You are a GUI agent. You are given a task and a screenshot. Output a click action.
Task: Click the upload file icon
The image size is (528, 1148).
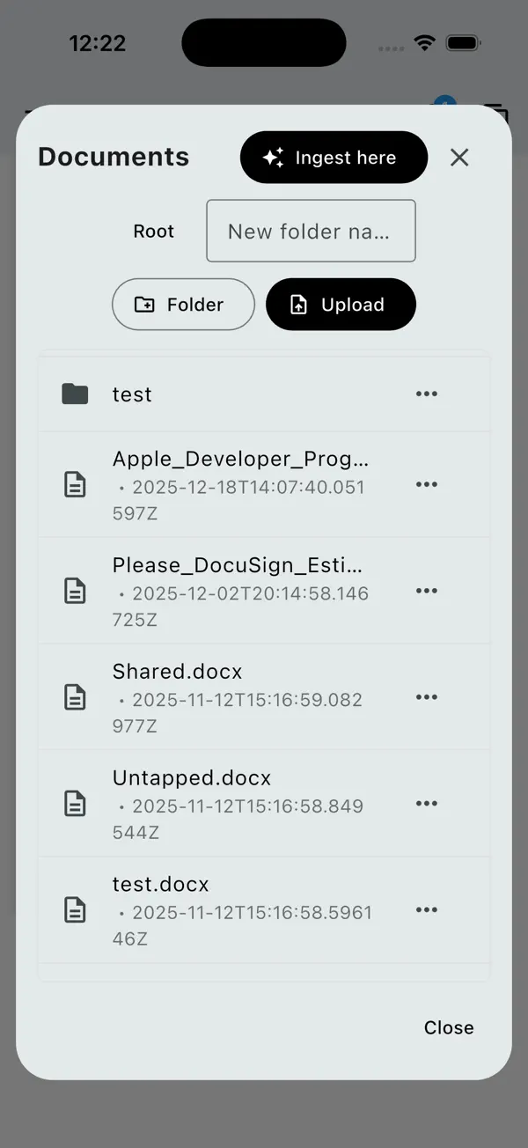[299, 305]
